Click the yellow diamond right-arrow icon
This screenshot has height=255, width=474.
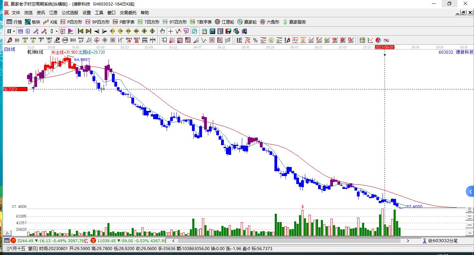click(x=121, y=31)
